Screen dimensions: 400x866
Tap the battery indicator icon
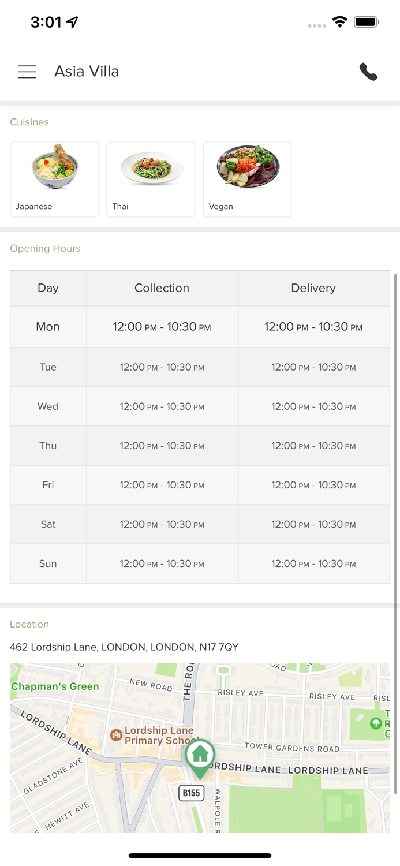coord(367,22)
